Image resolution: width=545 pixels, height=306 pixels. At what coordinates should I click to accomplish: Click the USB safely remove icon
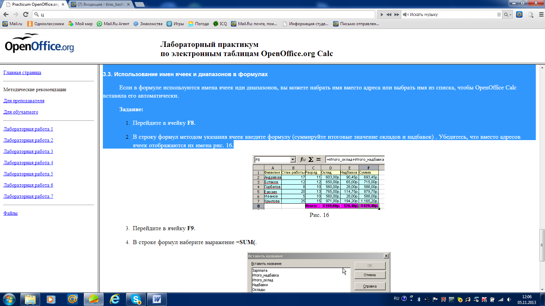tap(427, 299)
